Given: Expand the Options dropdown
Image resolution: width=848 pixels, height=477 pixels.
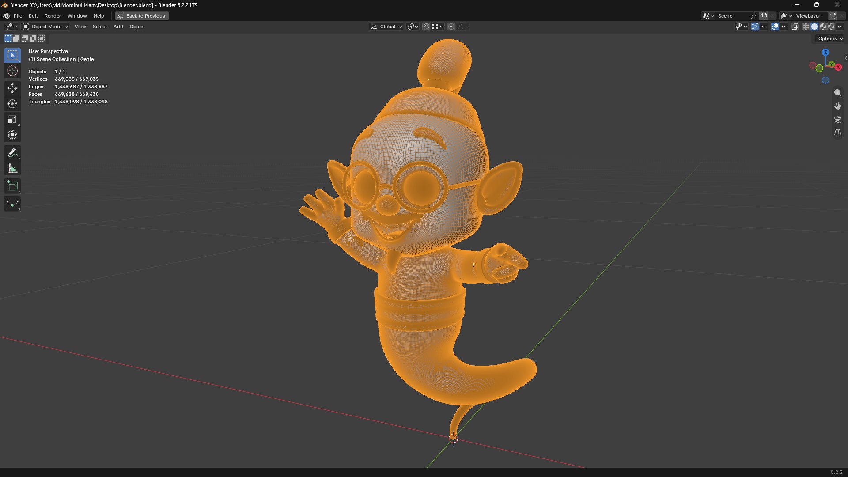Looking at the screenshot, I should (830, 38).
